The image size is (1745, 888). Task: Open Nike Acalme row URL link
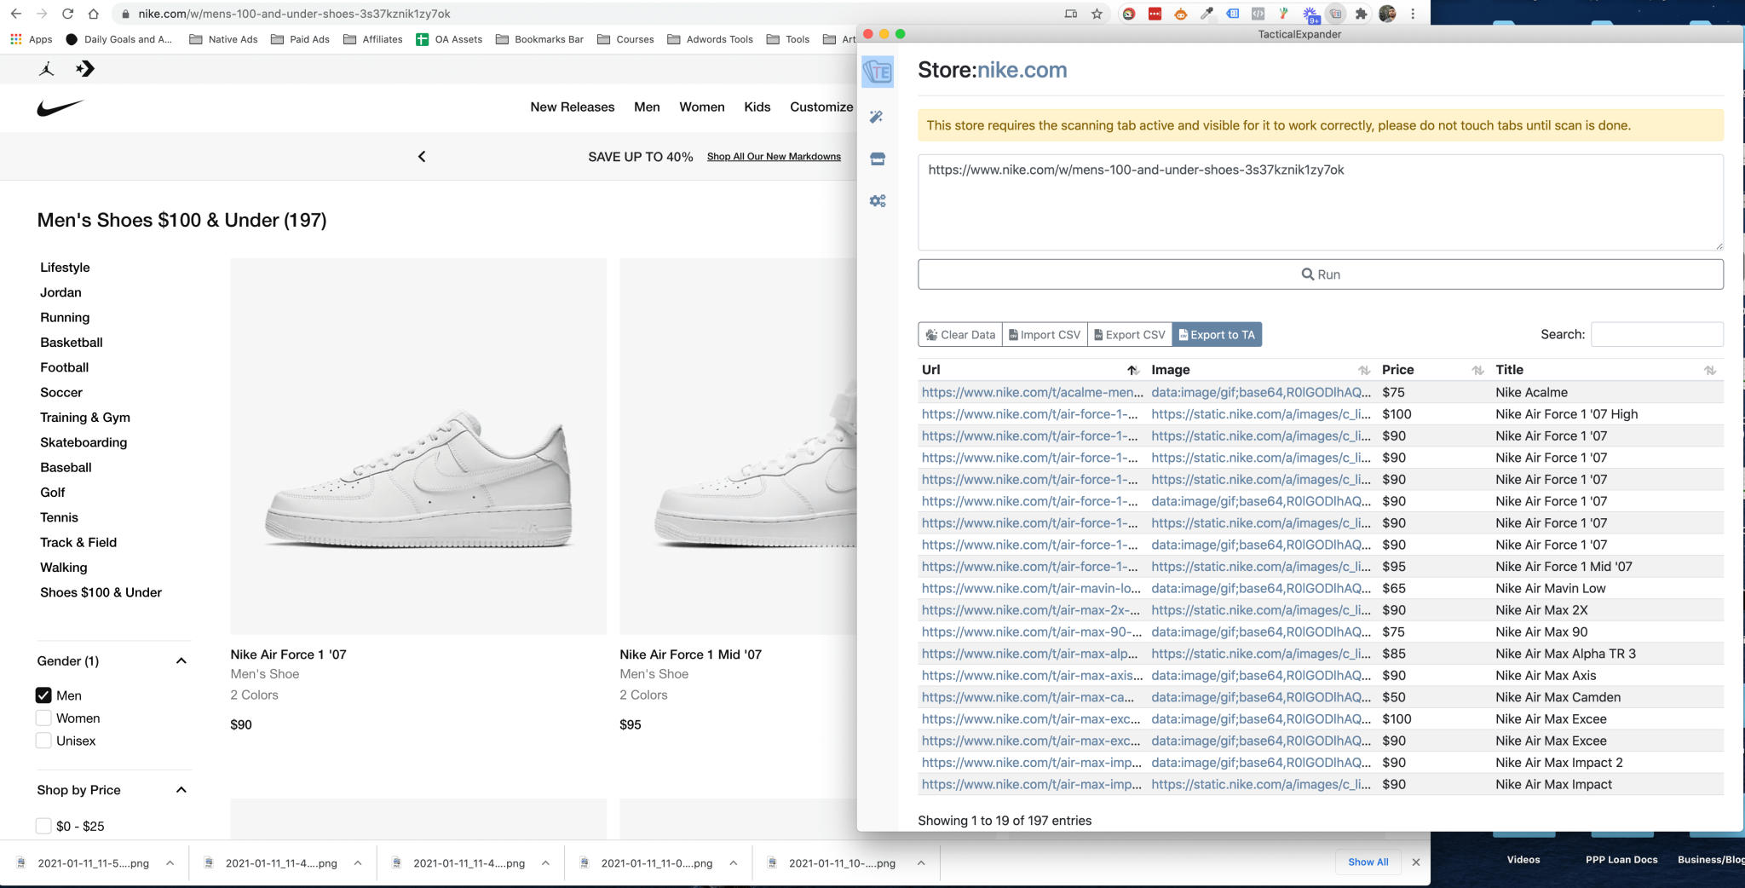pyautogui.click(x=1033, y=392)
